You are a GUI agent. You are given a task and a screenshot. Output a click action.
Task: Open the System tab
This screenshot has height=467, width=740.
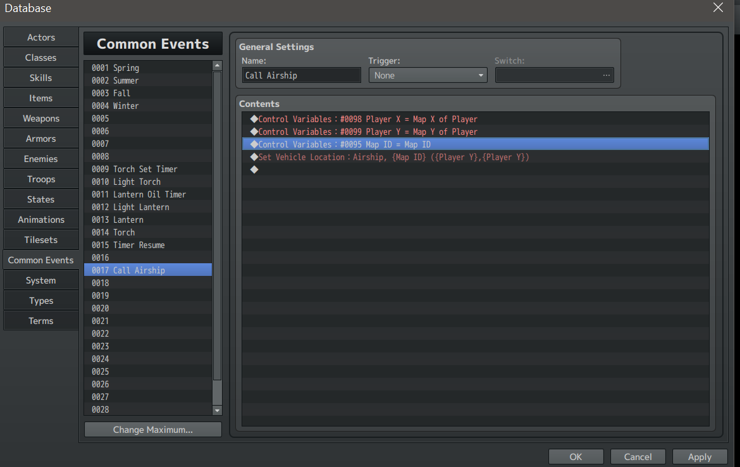click(x=41, y=280)
